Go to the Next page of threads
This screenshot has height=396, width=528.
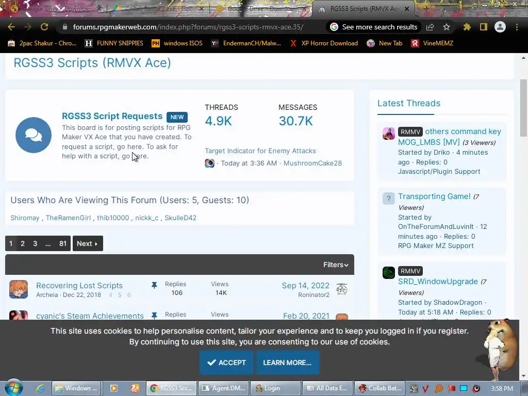click(88, 243)
